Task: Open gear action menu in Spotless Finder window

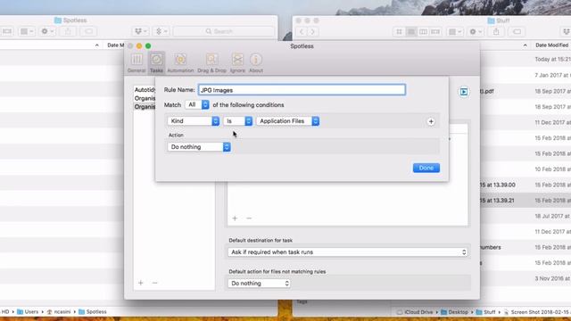Action: [47, 31]
